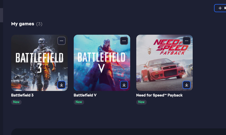Open Need for Speed™ Payback title link
The image size is (226, 135).
pos(159,95)
